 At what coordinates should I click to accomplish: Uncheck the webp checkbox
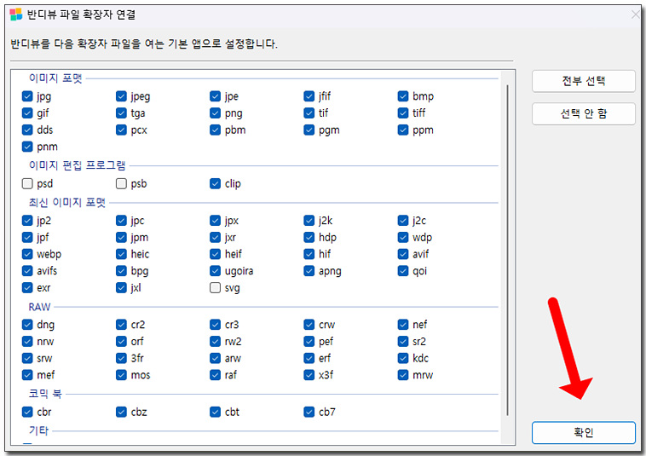(27, 254)
